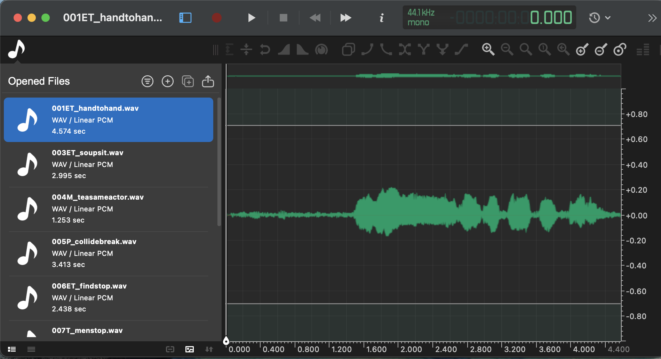This screenshot has height=359, width=661.
Task: Select the copy selection tool
Action: click(x=348, y=50)
